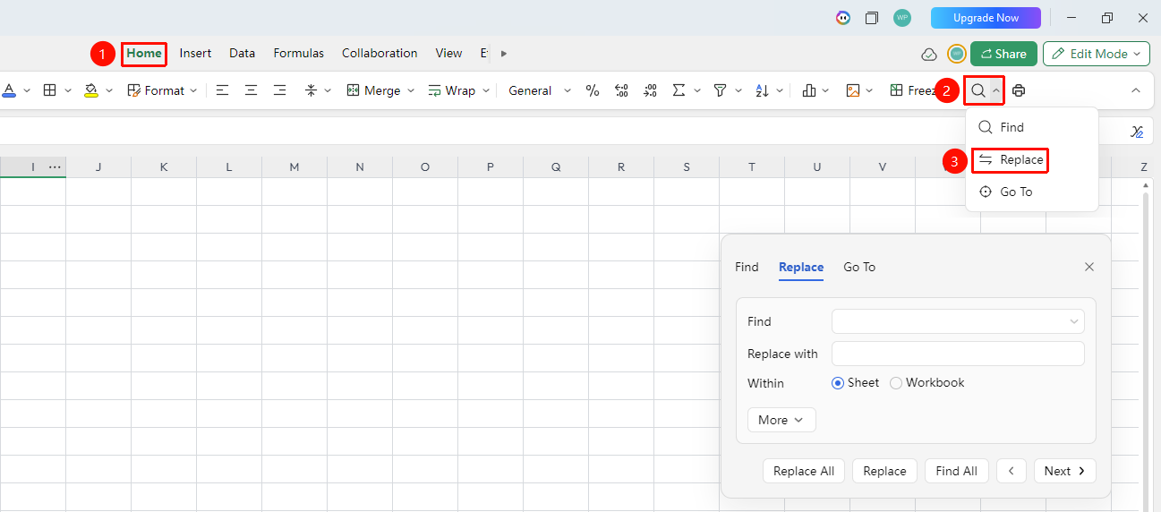Screen dimensions: 1161x512
Task: Open the Format menu button
Action: coord(161,90)
